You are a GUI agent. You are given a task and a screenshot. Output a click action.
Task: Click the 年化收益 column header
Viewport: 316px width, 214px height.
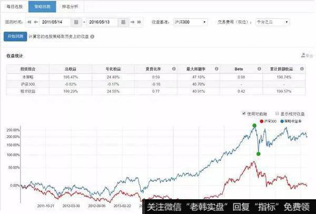pos(113,69)
